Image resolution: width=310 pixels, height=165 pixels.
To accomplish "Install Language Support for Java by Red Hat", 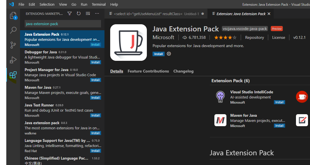I will point(96,151).
